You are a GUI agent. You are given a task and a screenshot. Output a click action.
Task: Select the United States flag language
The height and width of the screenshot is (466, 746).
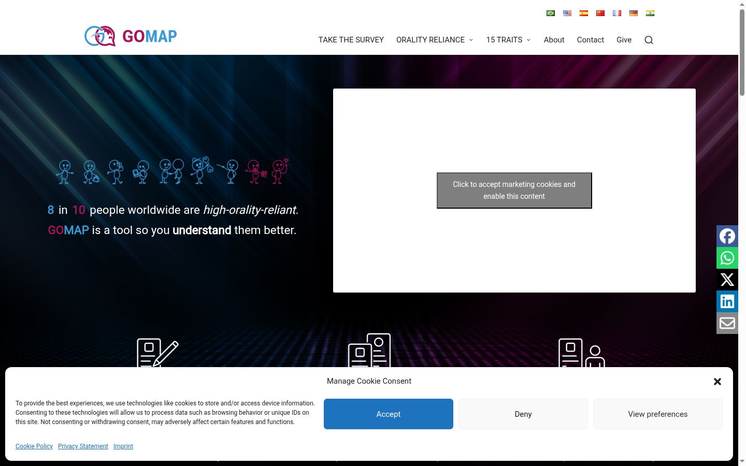[x=567, y=13]
